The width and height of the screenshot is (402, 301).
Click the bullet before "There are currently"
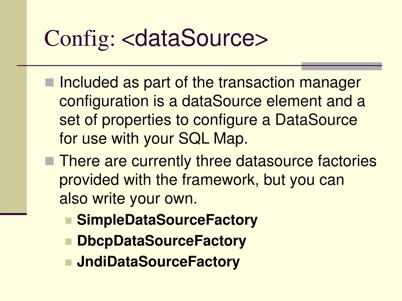tap(49, 161)
